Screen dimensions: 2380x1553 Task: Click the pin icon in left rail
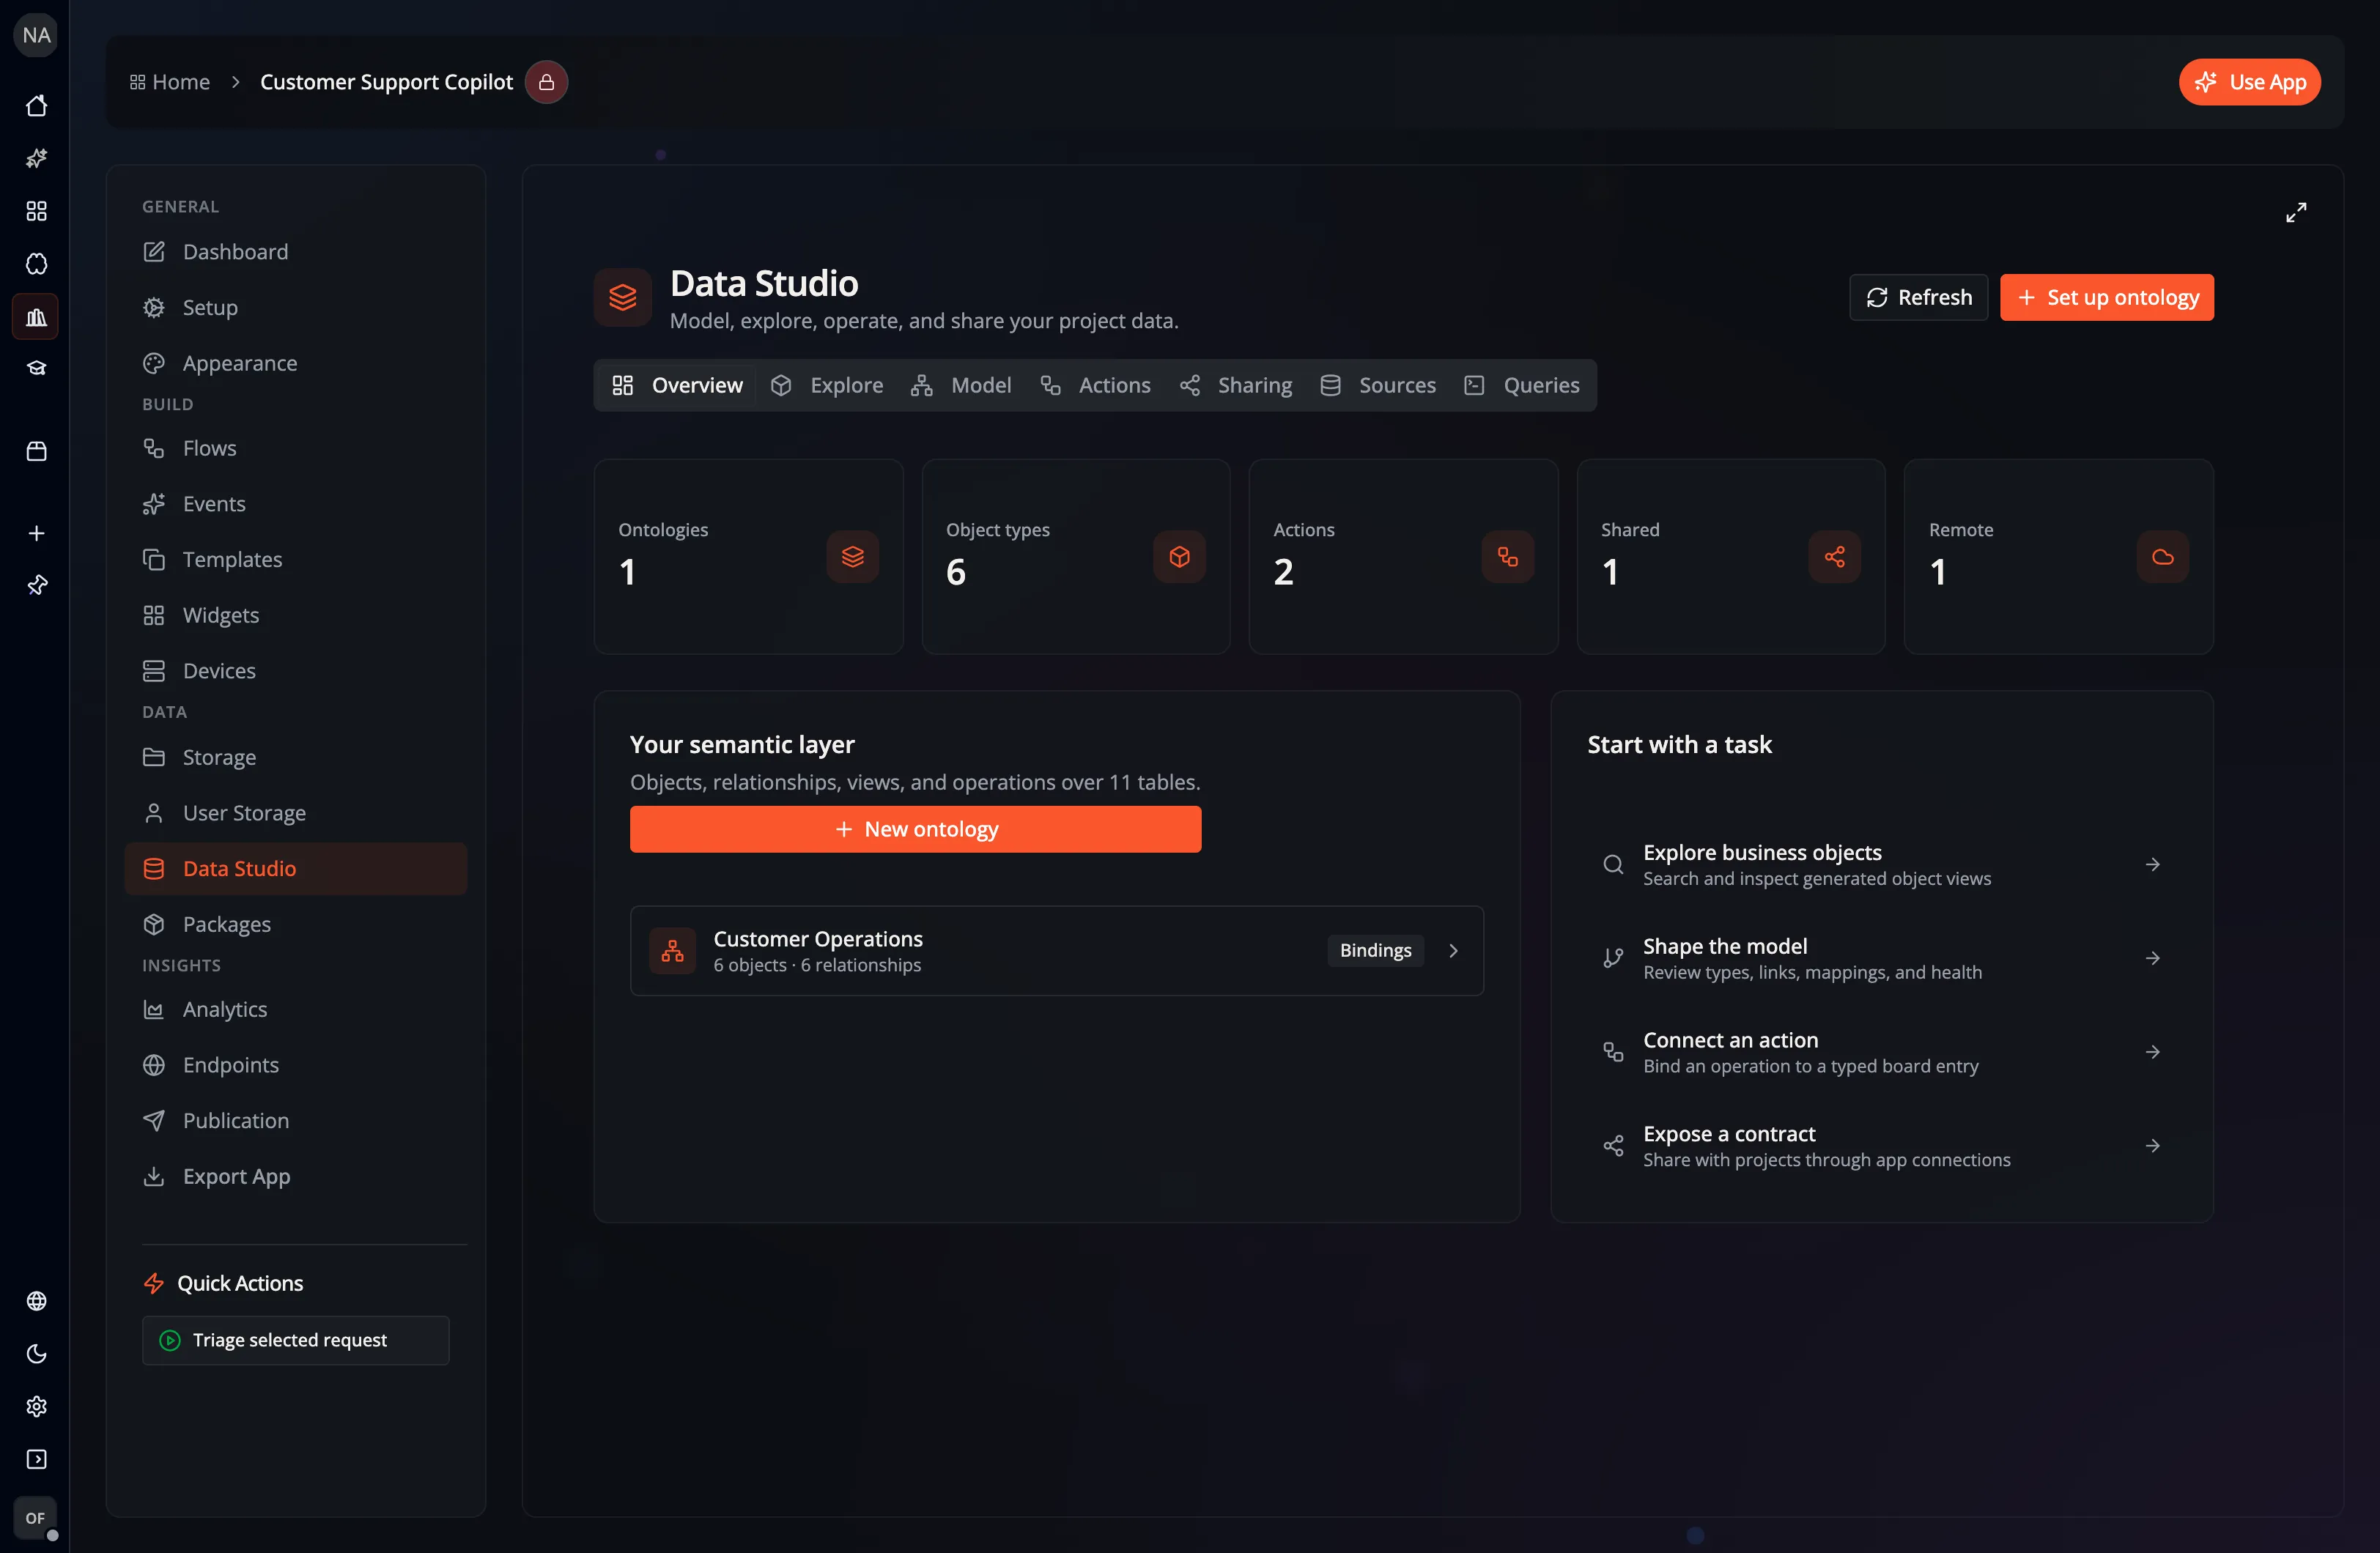click(x=36, y=585)
